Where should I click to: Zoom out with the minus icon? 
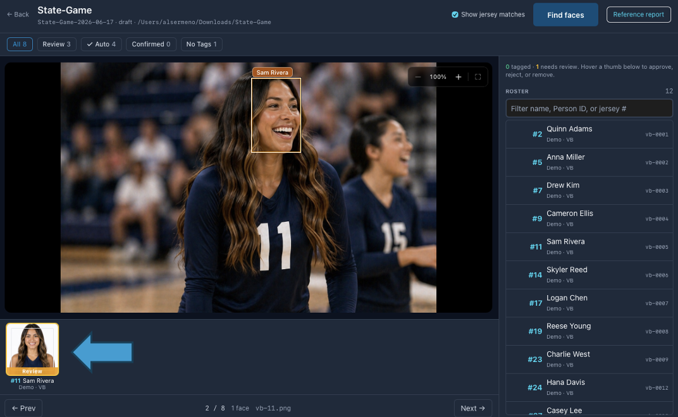click(417, 77)
